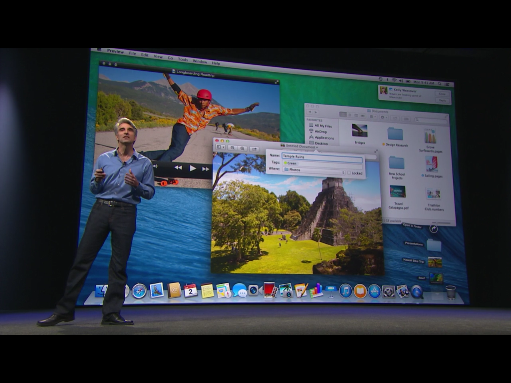Play the Longboarding Roadtrip video
Screen dimensions: 511x383
tap(193, 168)
